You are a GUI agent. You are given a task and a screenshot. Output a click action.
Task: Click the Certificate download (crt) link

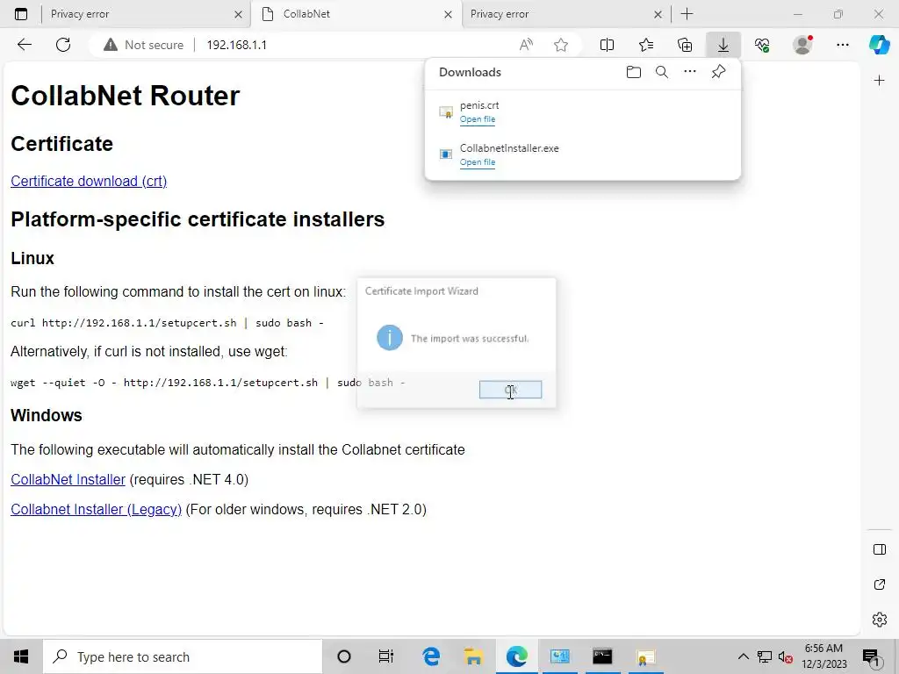89,181
